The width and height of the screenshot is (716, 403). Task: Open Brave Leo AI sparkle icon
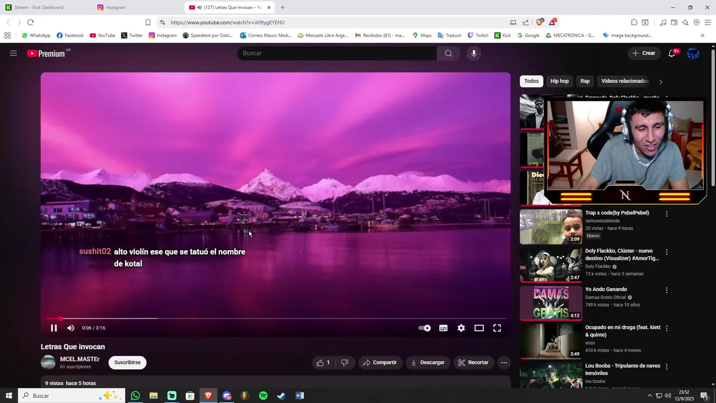click(x=685, y=22)
